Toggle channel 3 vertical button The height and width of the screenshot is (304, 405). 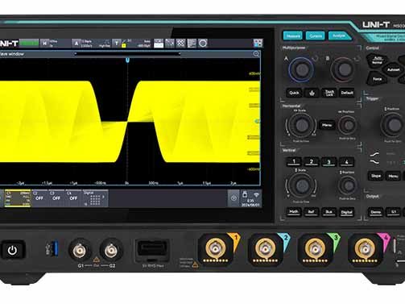click(x=329, y=162)
